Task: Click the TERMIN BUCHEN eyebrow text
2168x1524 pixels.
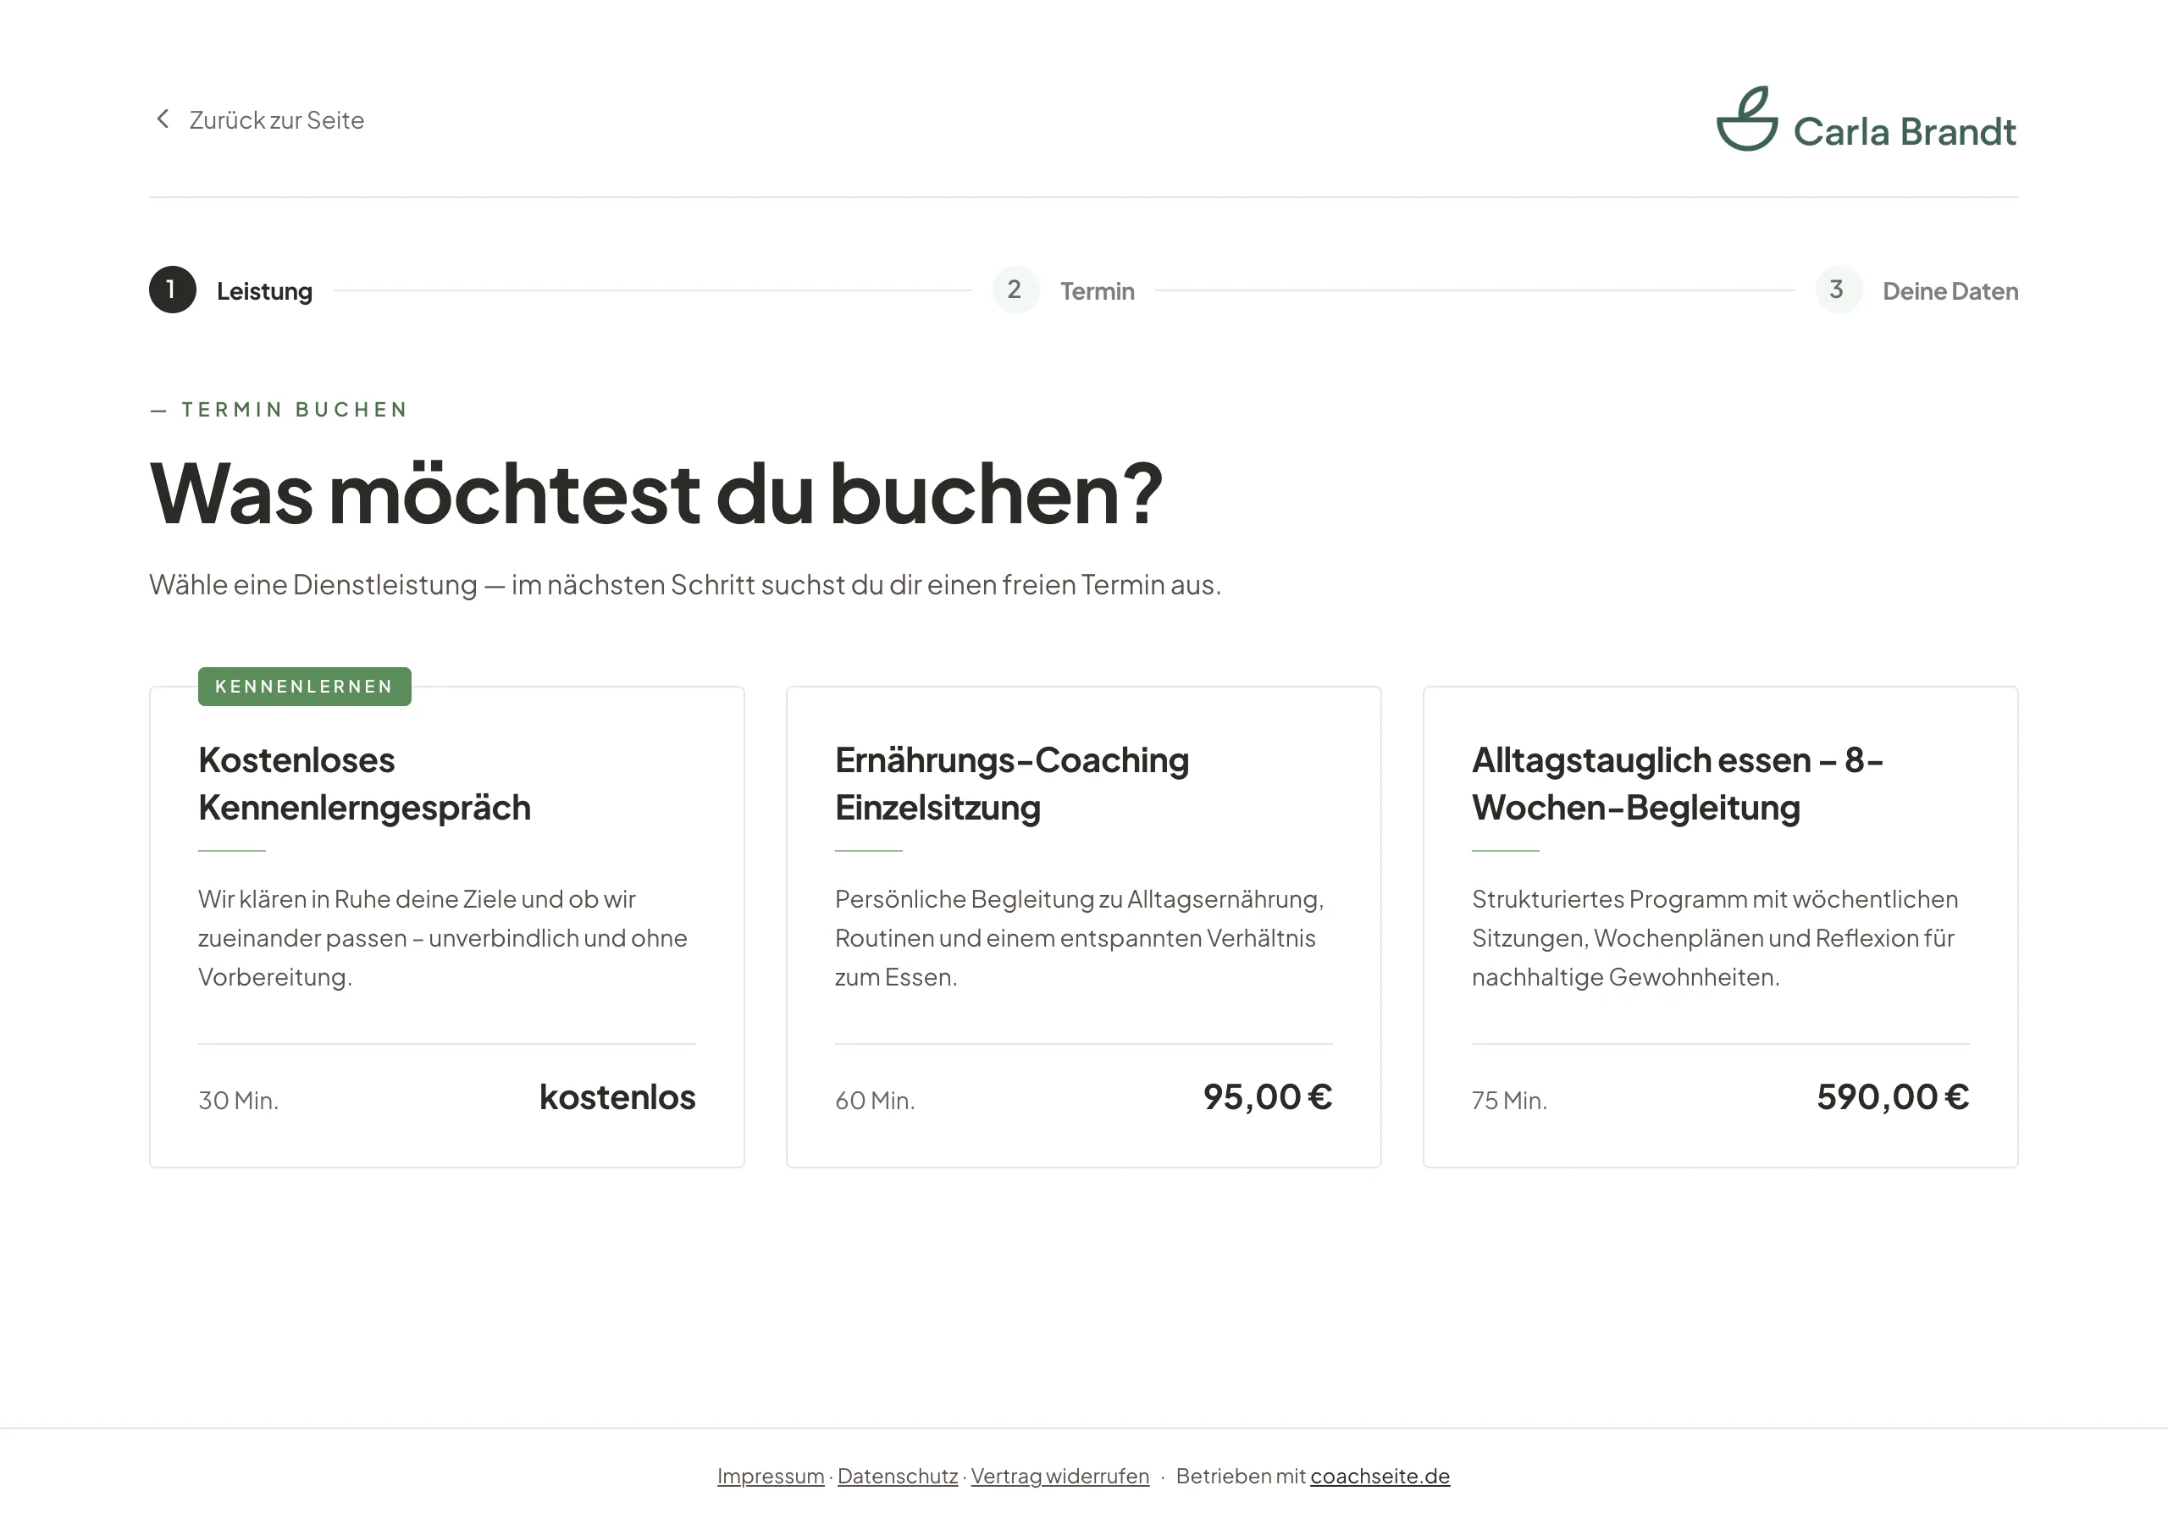Action: pyautogui.click(x=294, y=410)
